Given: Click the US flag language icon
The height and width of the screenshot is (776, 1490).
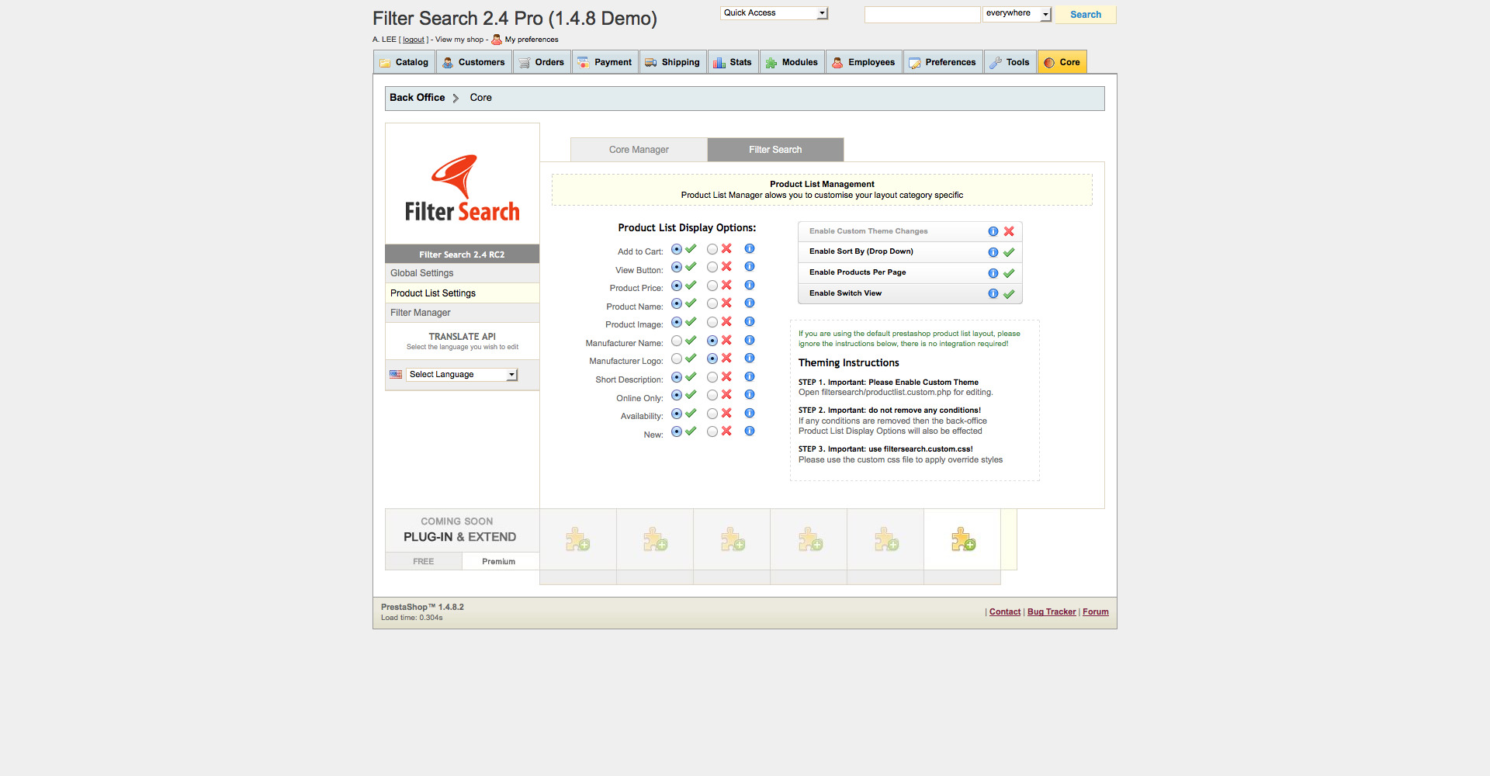Looking at the screenshot, I should pos(396,375).
